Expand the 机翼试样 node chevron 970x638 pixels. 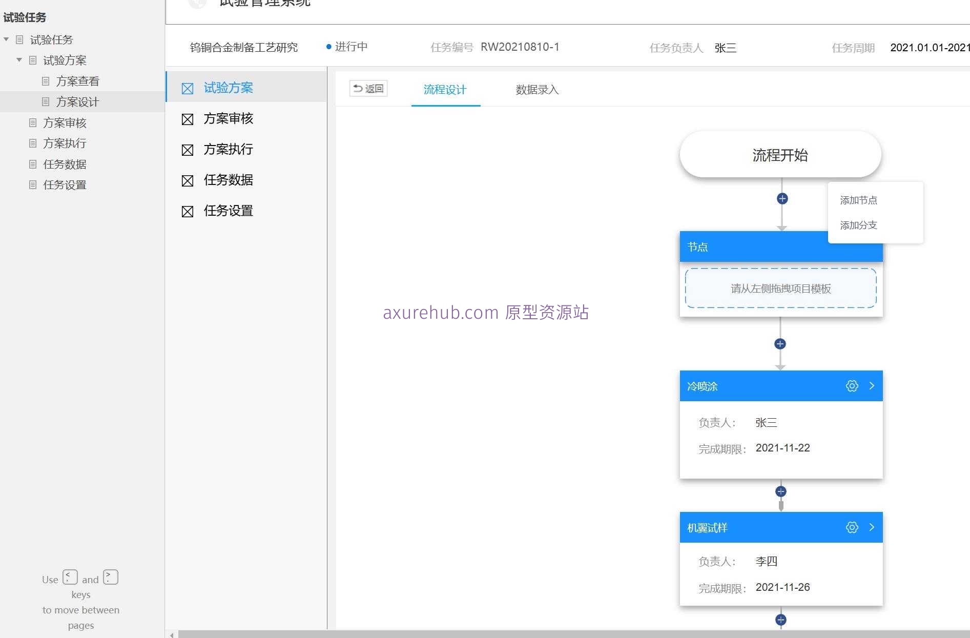tap(872, 527)
